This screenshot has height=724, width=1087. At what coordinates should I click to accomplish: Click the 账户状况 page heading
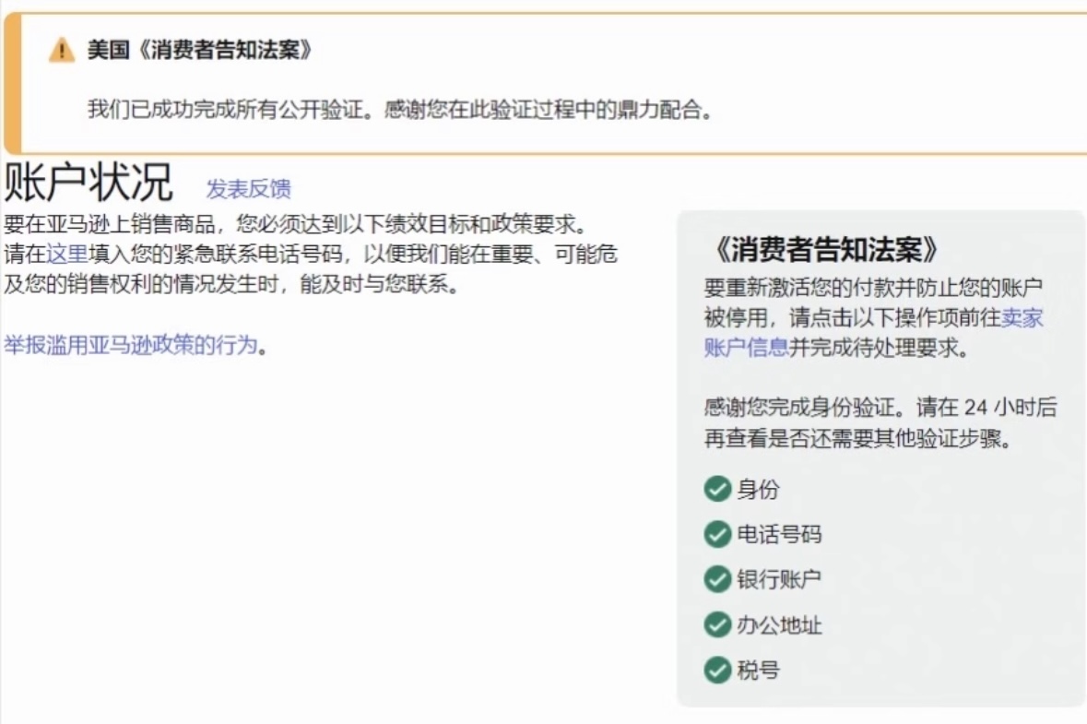click(89, 183)
